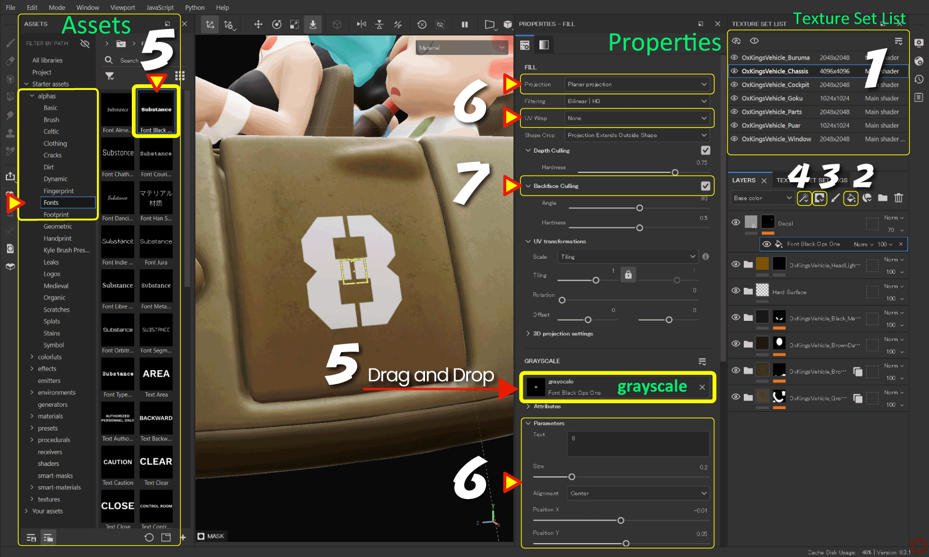Screen dimensions: 929x557
Task: Click the Add fill layer bucket icon
Action: [851, 198]
